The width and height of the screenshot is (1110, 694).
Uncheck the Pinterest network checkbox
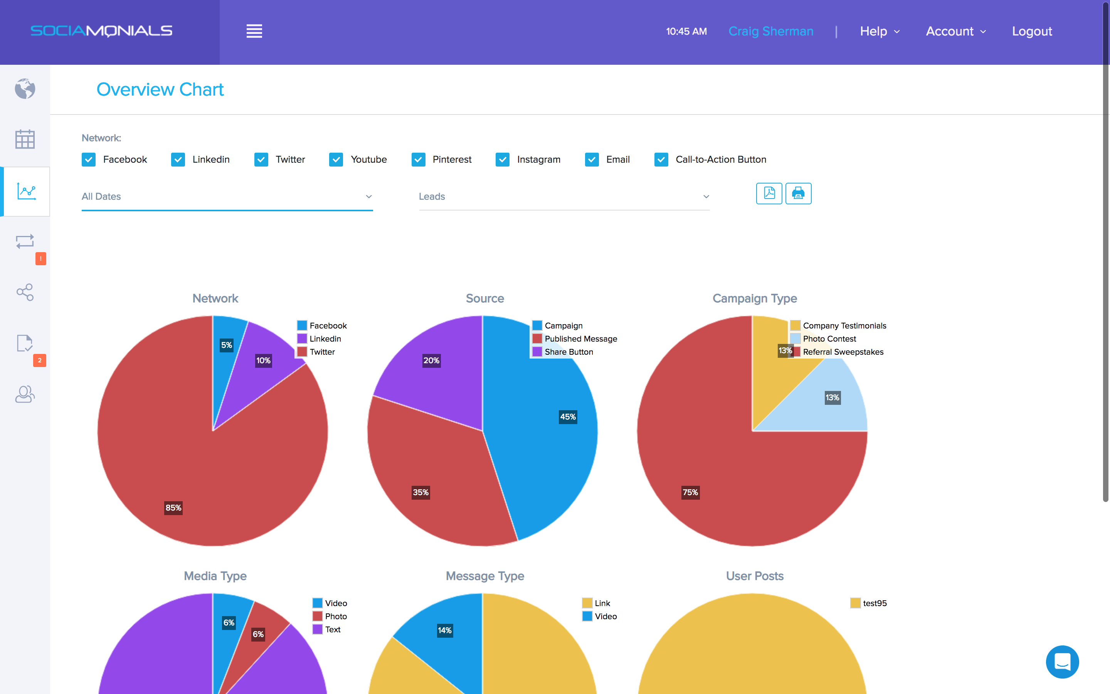pos(418,159)
